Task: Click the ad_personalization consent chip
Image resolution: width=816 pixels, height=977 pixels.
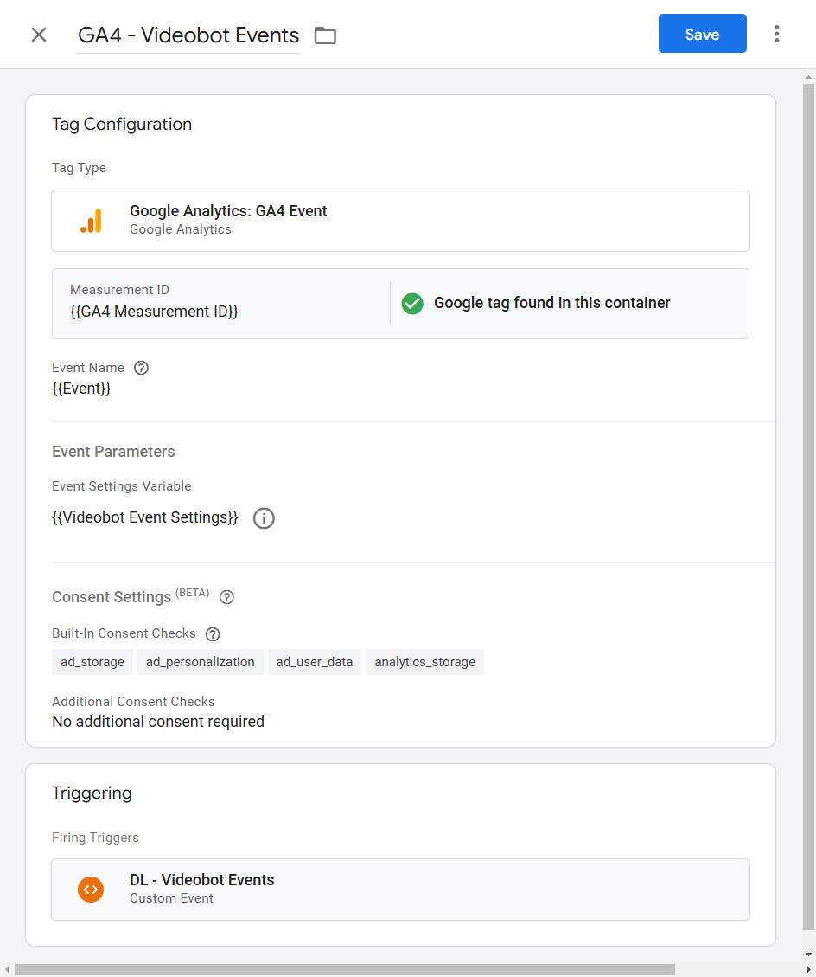Action: coord(200,662)
